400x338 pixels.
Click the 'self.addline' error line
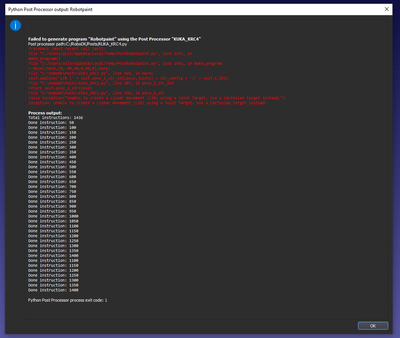[128, 78]
